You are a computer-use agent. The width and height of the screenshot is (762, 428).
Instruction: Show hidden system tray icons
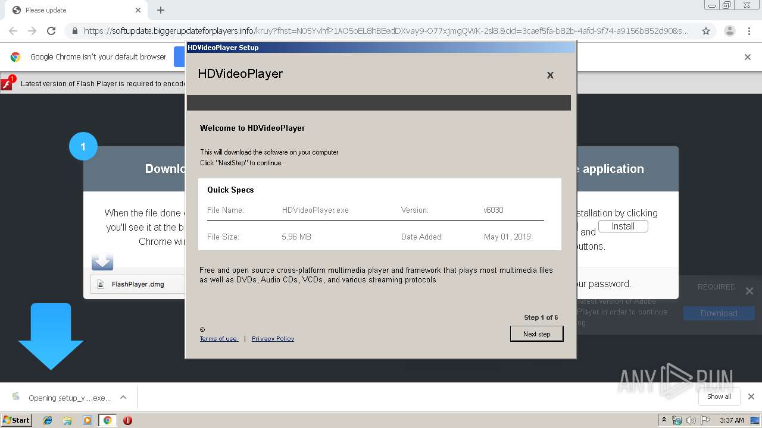[664, 420]
